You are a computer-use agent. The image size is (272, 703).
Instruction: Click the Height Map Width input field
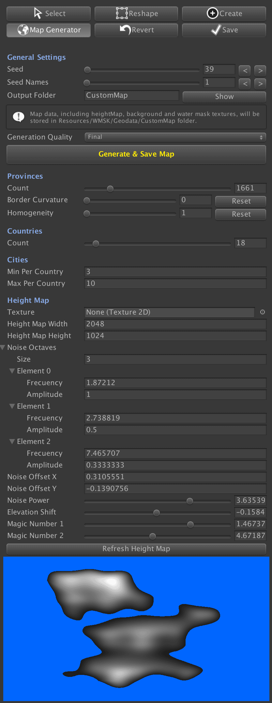[x=175, y=324]
